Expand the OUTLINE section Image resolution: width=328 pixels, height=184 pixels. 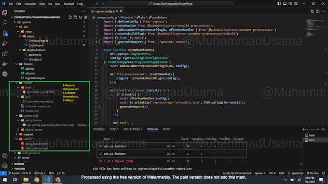[x=12, y=164]
